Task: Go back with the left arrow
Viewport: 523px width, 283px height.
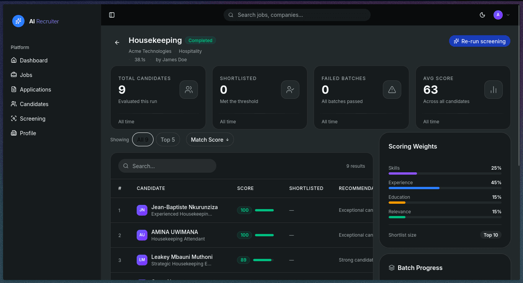Action: [x=117, y=43]
